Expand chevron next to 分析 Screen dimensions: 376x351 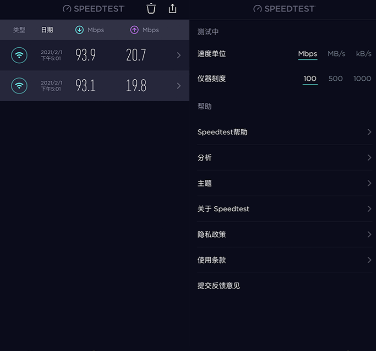pyautogui.click(x=369, y=158)
